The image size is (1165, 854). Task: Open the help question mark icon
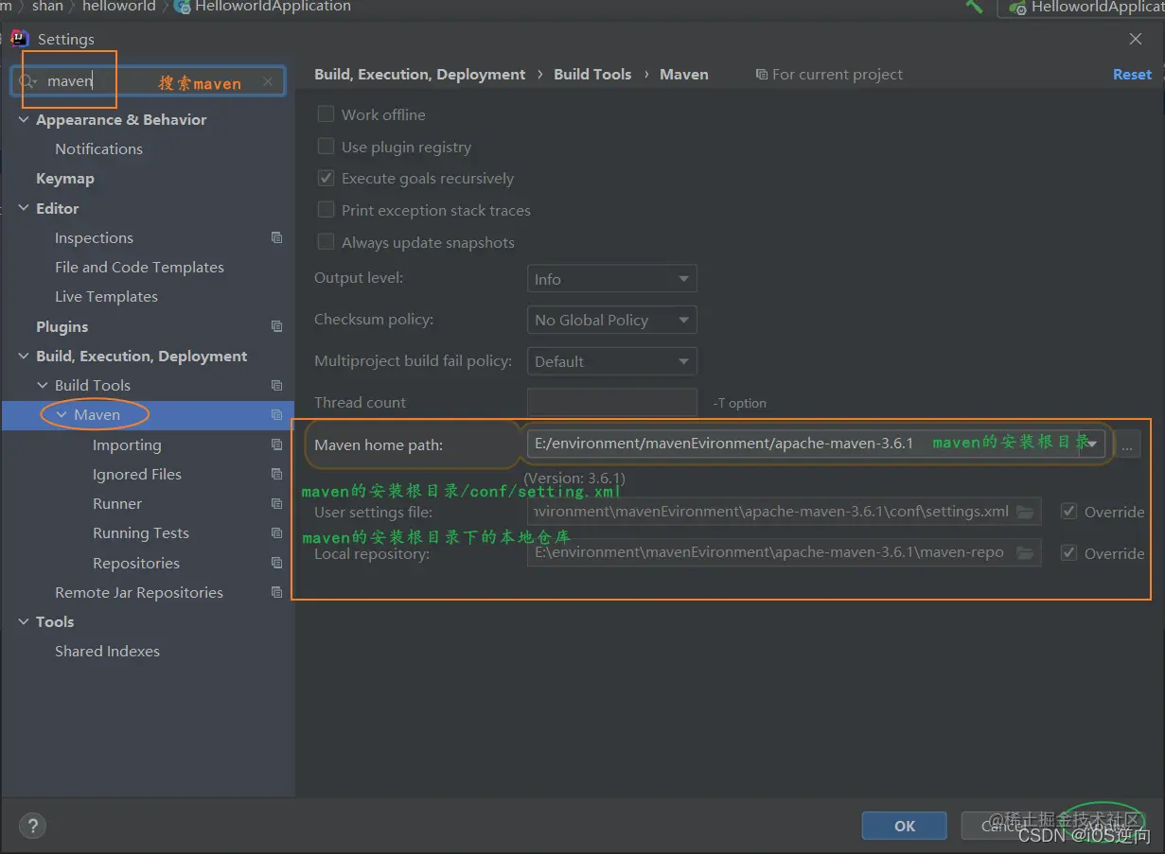point(32,826)
